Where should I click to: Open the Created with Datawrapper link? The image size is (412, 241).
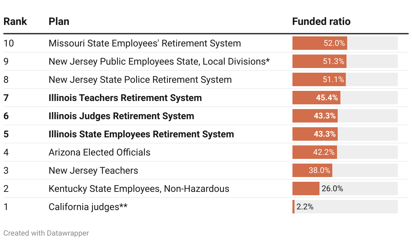(46, 233)
